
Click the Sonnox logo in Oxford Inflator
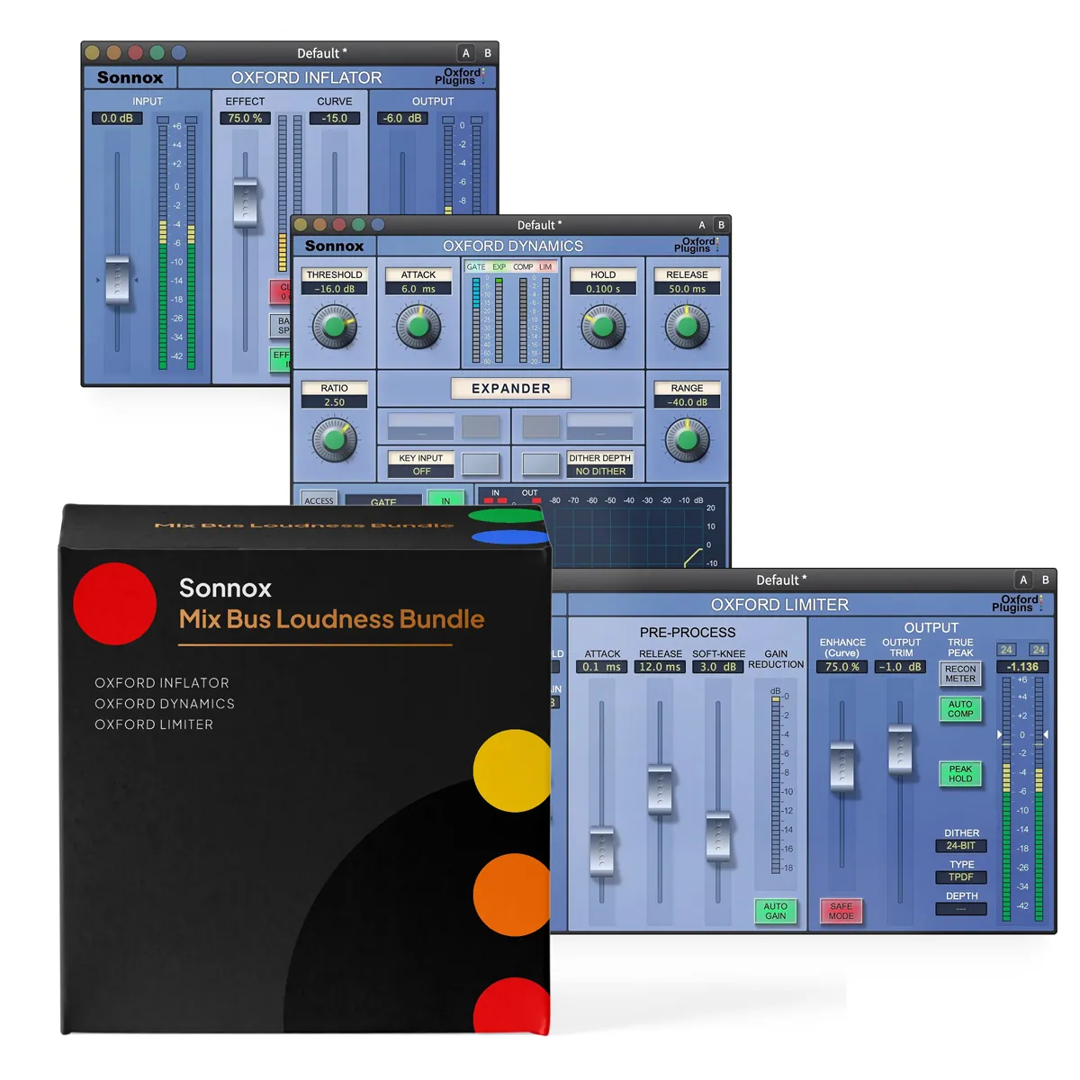tap(130, 77)
